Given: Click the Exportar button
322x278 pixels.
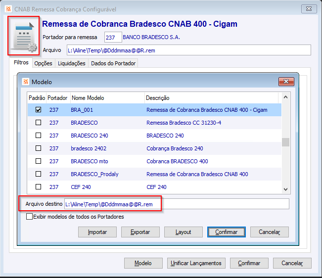Looking at the screenshot, I should pos(140,232).
